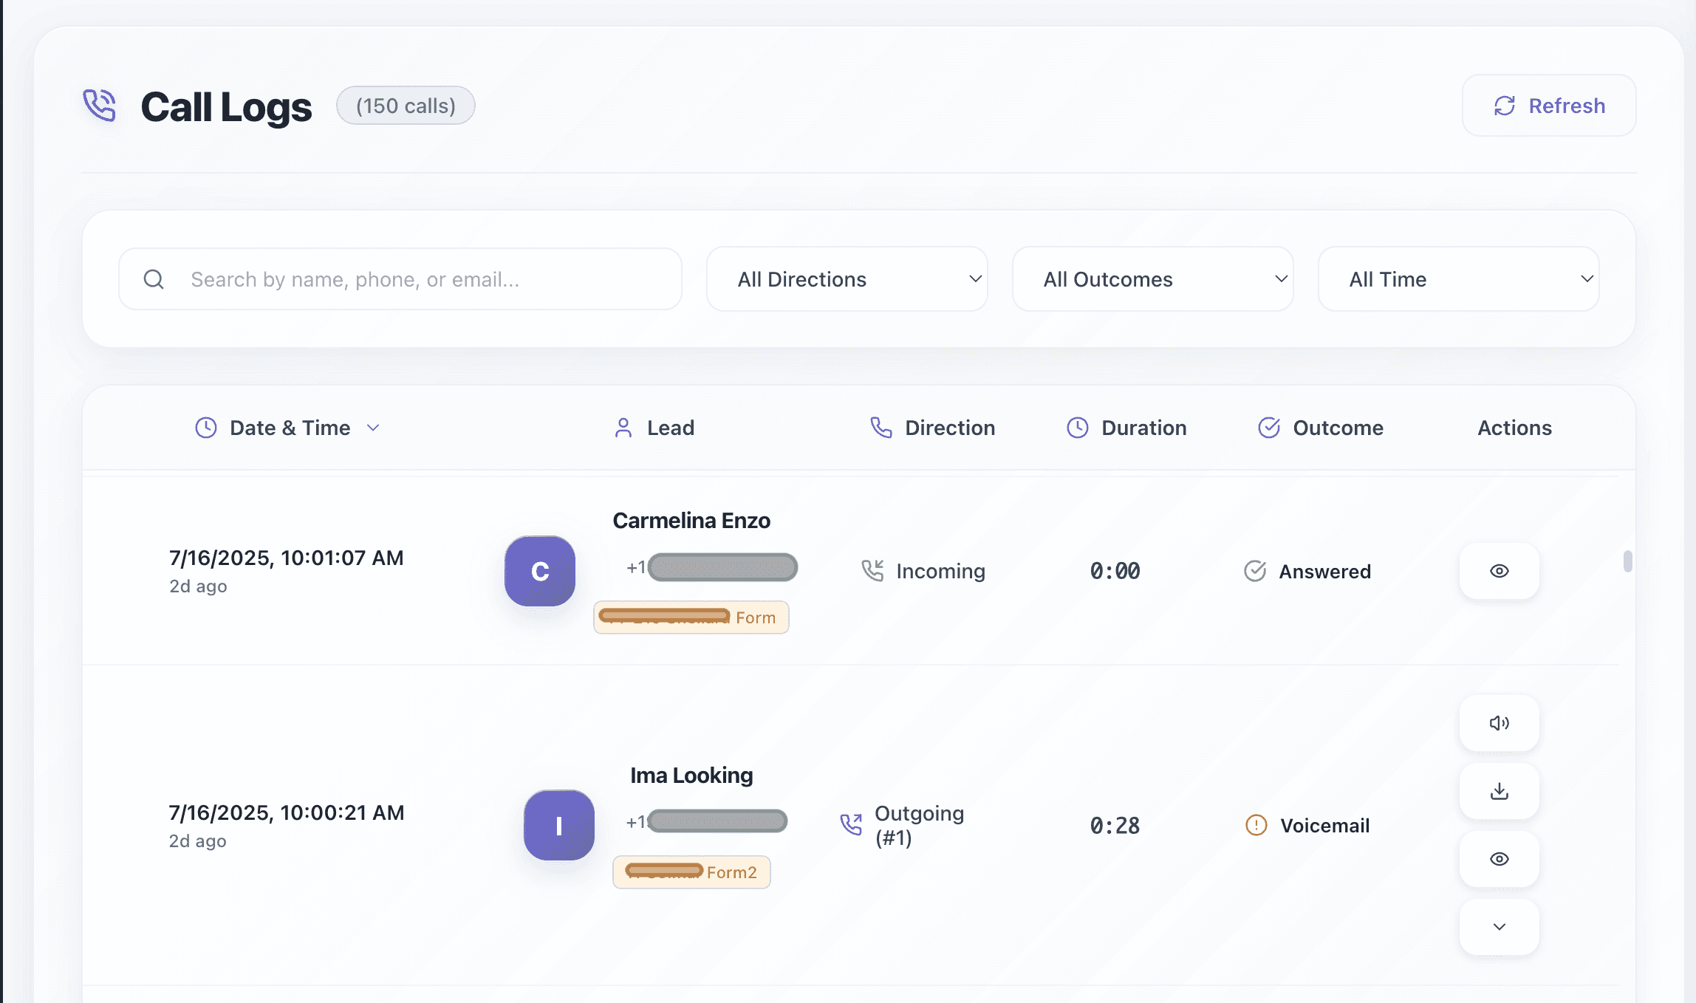View details of the Carmelina Enzo call
1696x1003 pixels.
tap(1499, 571)
